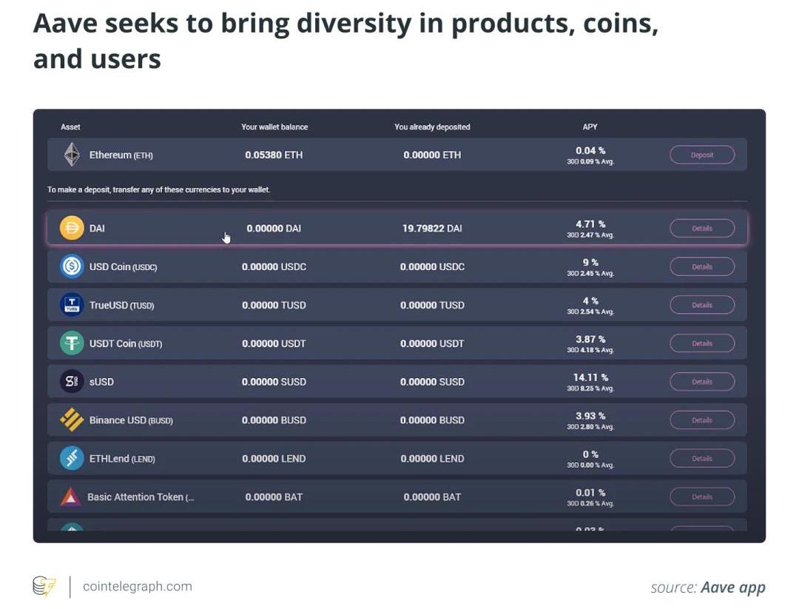
Task: Open the sUSD Details button
Action: (x=702, y=383)
